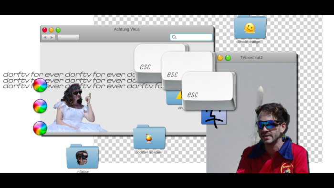Screen dimensions: 334x188
Task: Open the inflation folder
Action: pyautogui.click(x=83, y=157)
